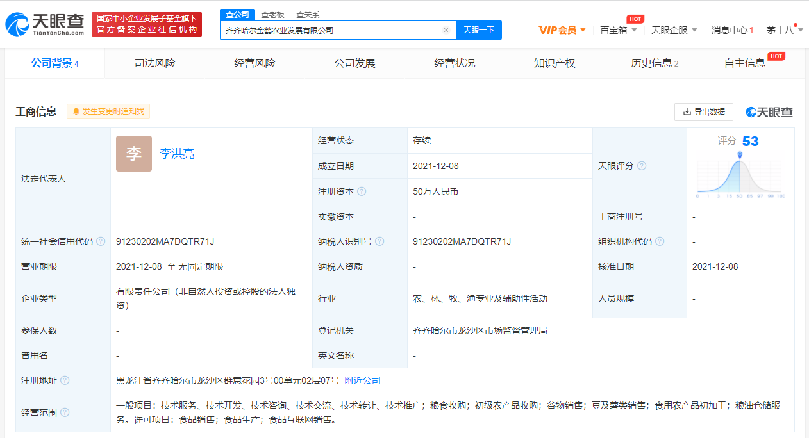Click 齐齐哈尔市龙沙区市场监督管理局 registration authority
Screen dimensions: 809x438
click(x=480, y=330)
